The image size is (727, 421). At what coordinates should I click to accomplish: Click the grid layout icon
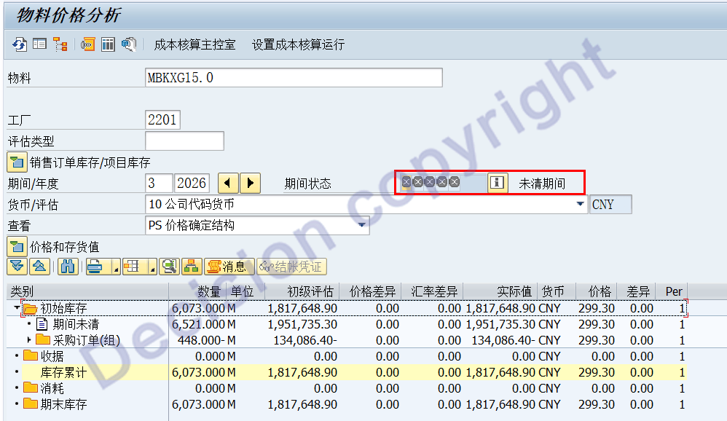point(132,267)
